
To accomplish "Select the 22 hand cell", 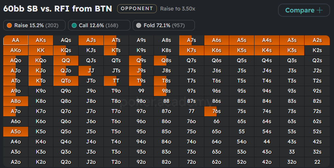I will [317, 162].
